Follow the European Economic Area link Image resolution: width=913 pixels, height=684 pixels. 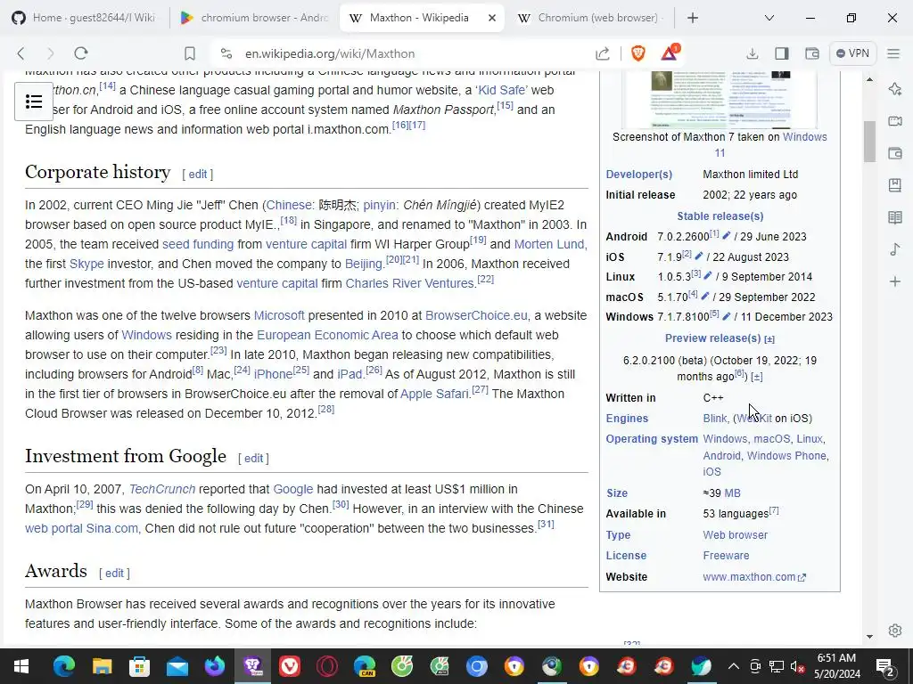pyautogui.click(x=327, y=335)
